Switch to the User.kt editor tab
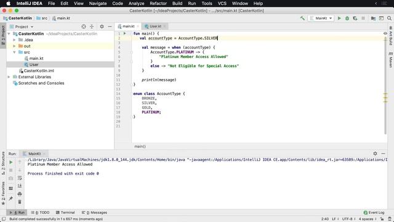 tap(155, 26)
